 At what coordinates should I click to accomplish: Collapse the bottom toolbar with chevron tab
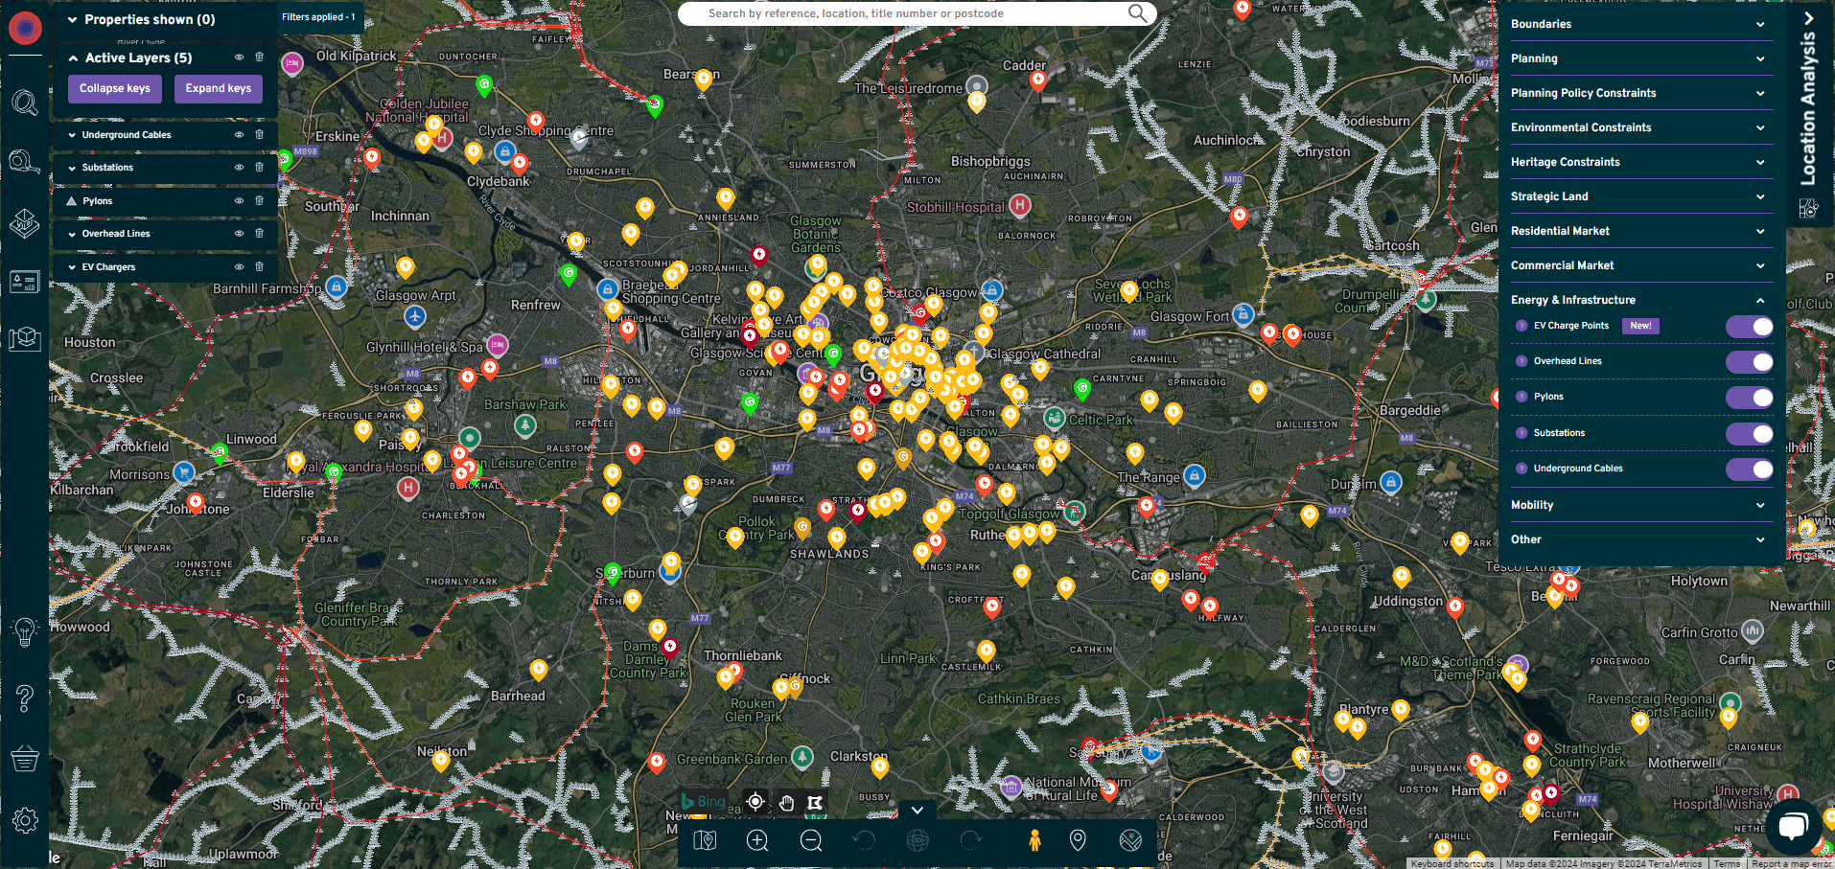click(x=917, y=810)
